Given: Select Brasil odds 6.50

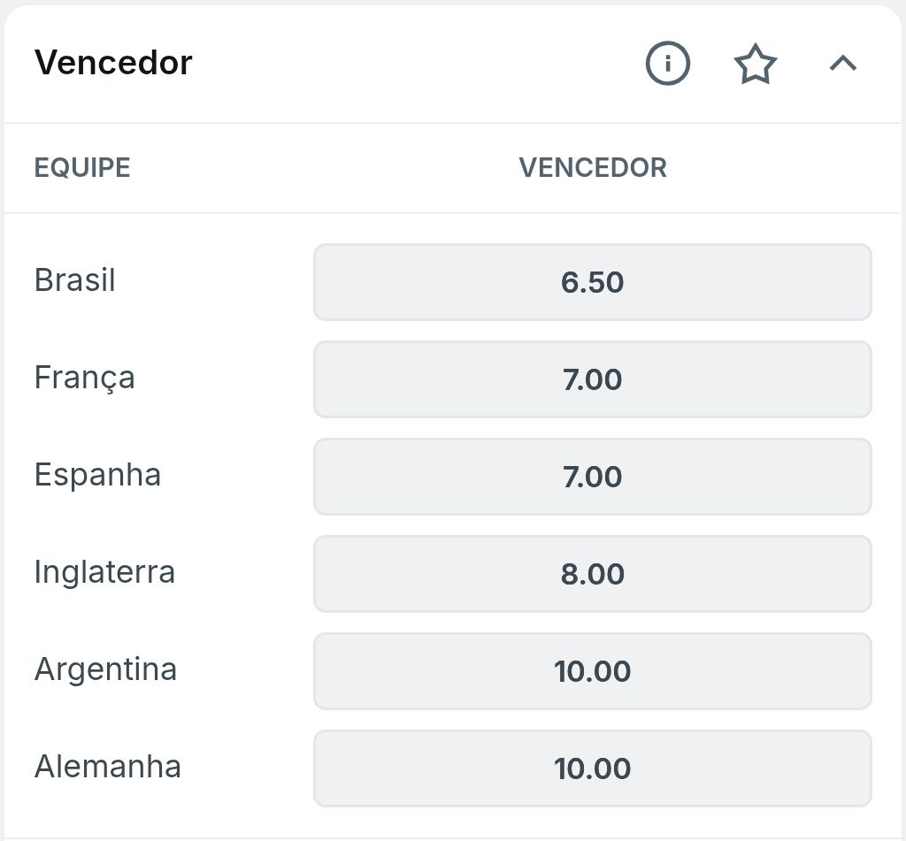Looking at the screenshot, I should 592,282.
